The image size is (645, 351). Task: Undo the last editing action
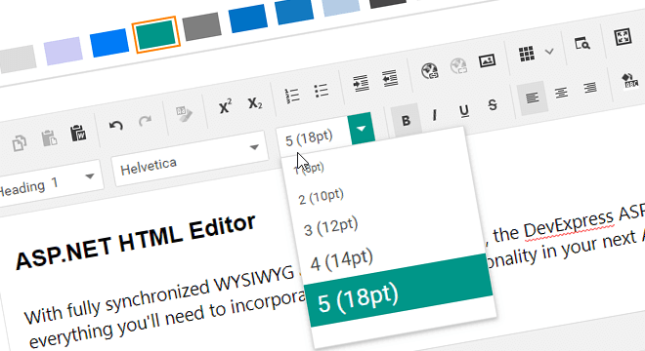tap(116, 126)
